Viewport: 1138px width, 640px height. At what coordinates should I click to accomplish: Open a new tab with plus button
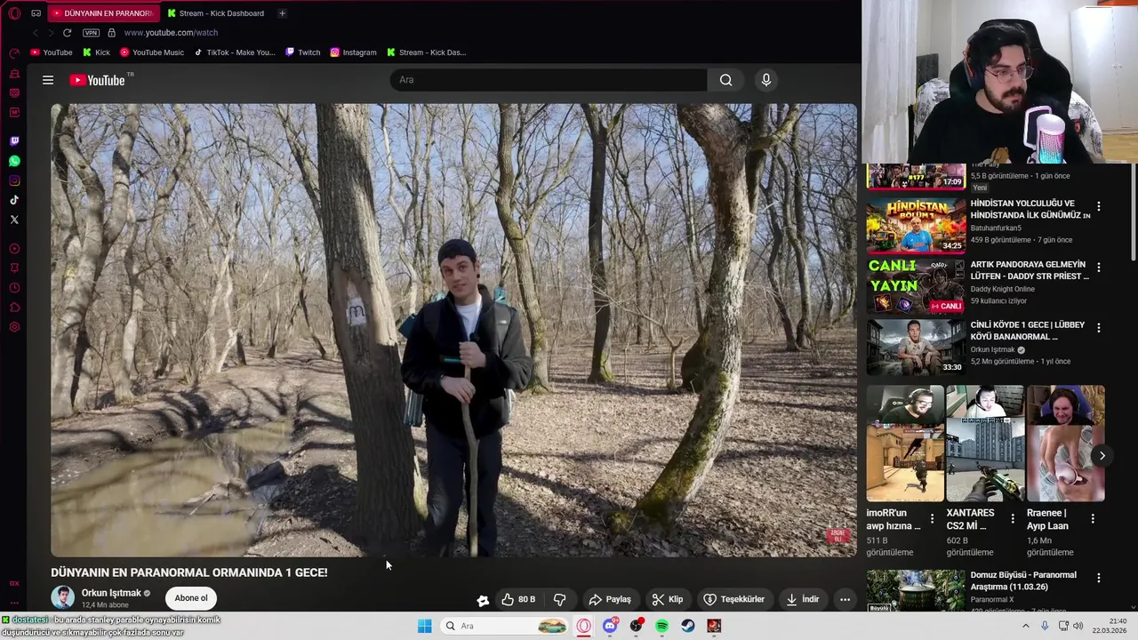282,13
